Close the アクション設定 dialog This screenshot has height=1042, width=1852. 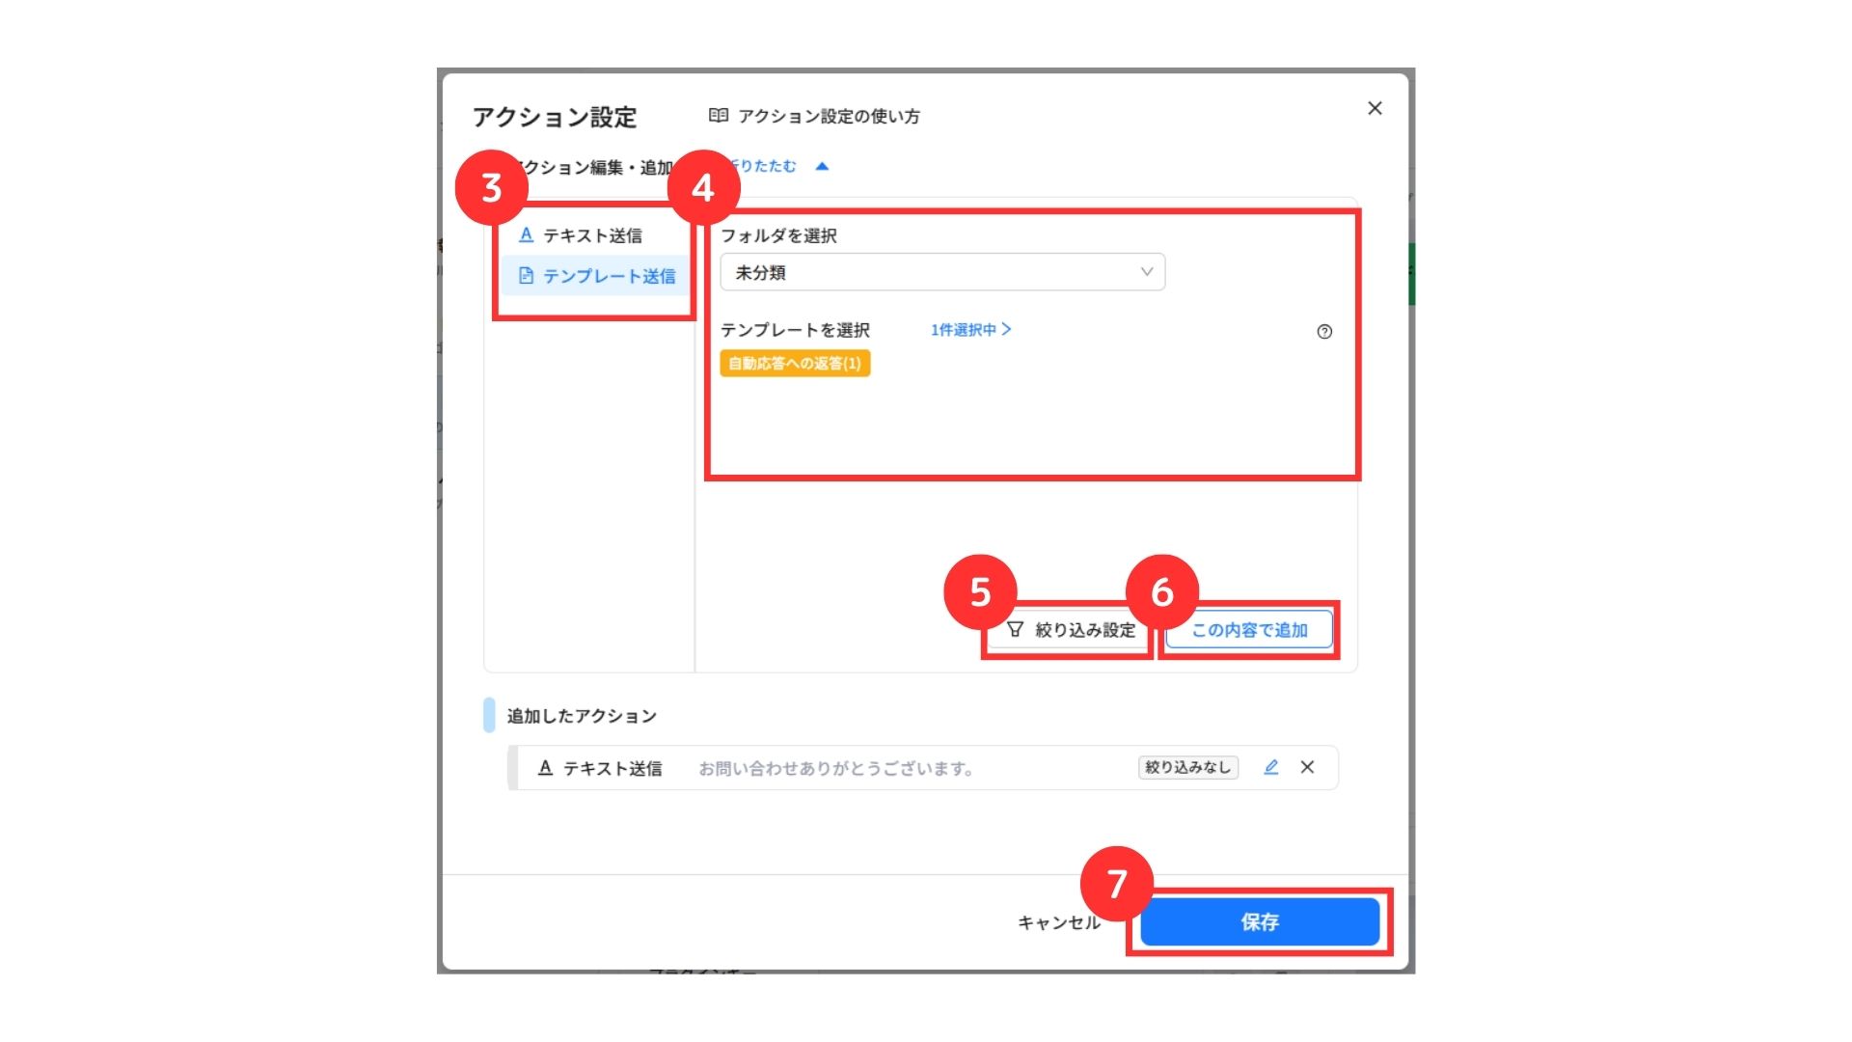(1375, 108)
